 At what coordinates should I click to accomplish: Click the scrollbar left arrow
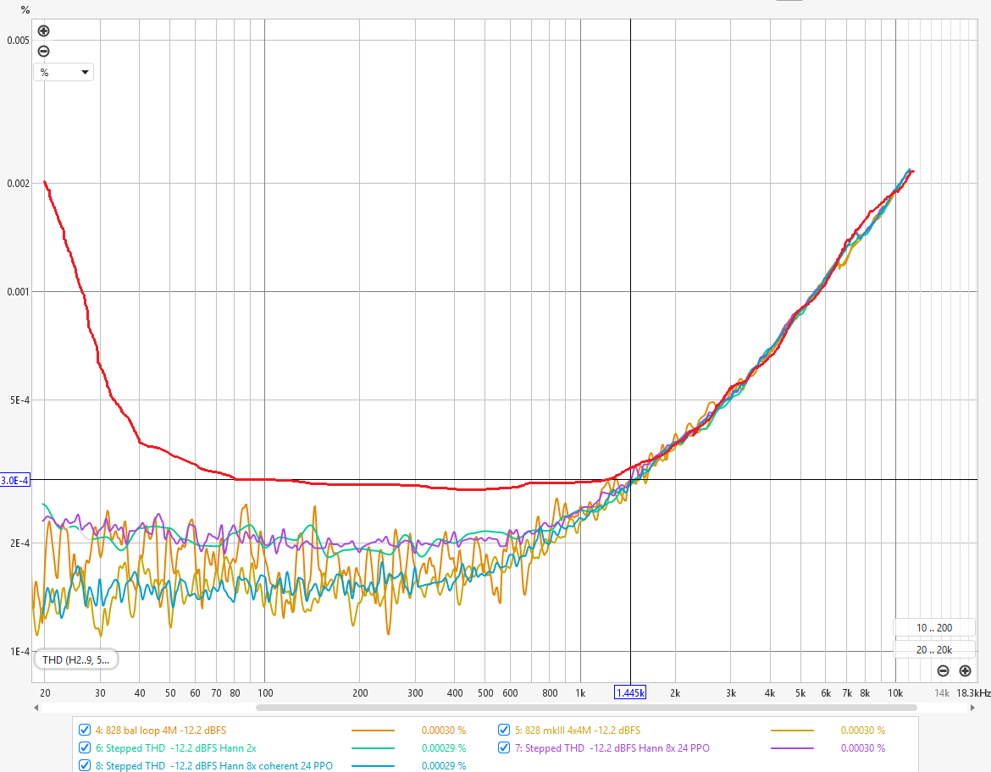pos(36,708)
